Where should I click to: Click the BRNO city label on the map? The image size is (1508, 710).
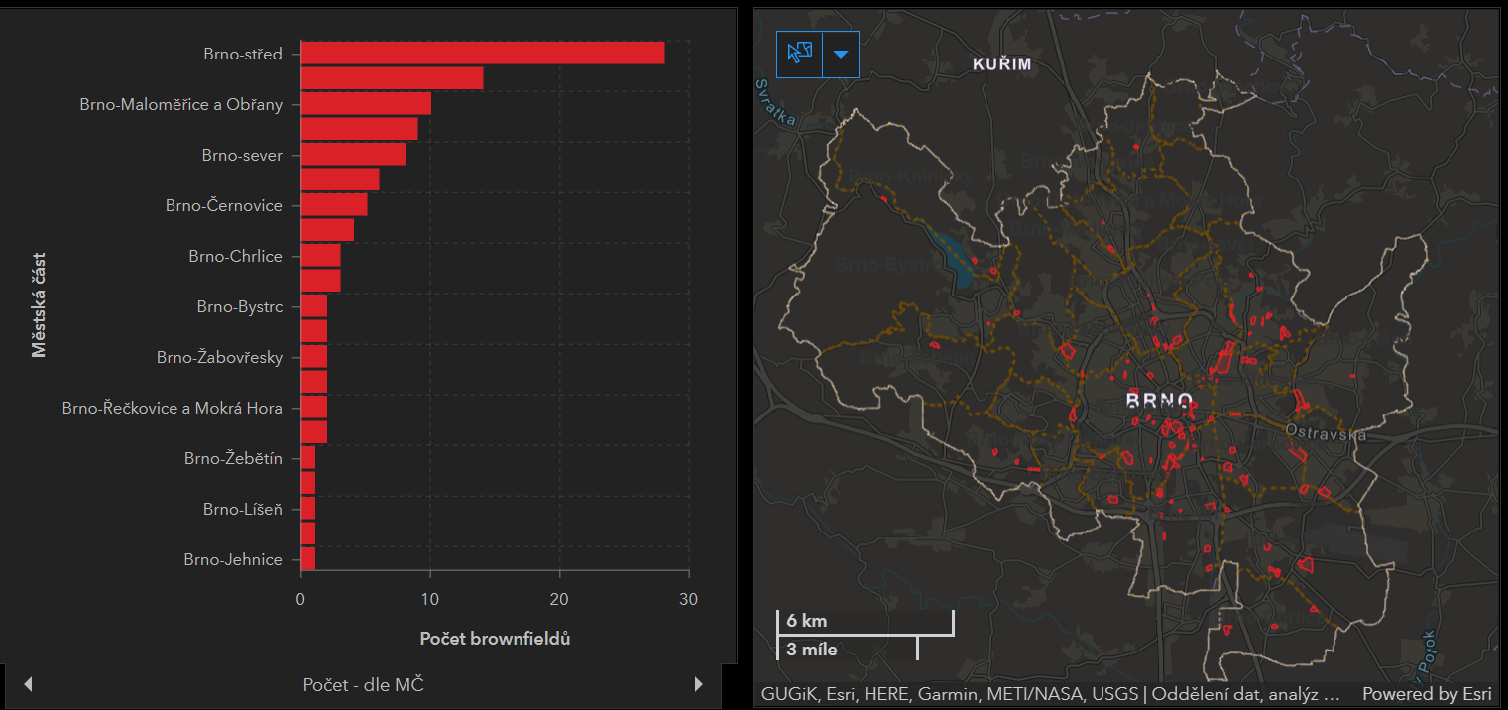1161,401
